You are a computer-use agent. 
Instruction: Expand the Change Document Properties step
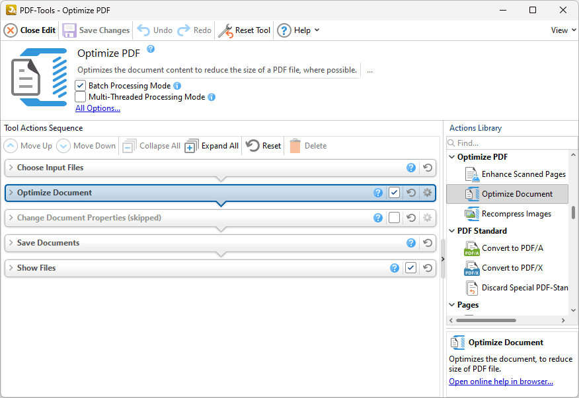click(11, 218)
